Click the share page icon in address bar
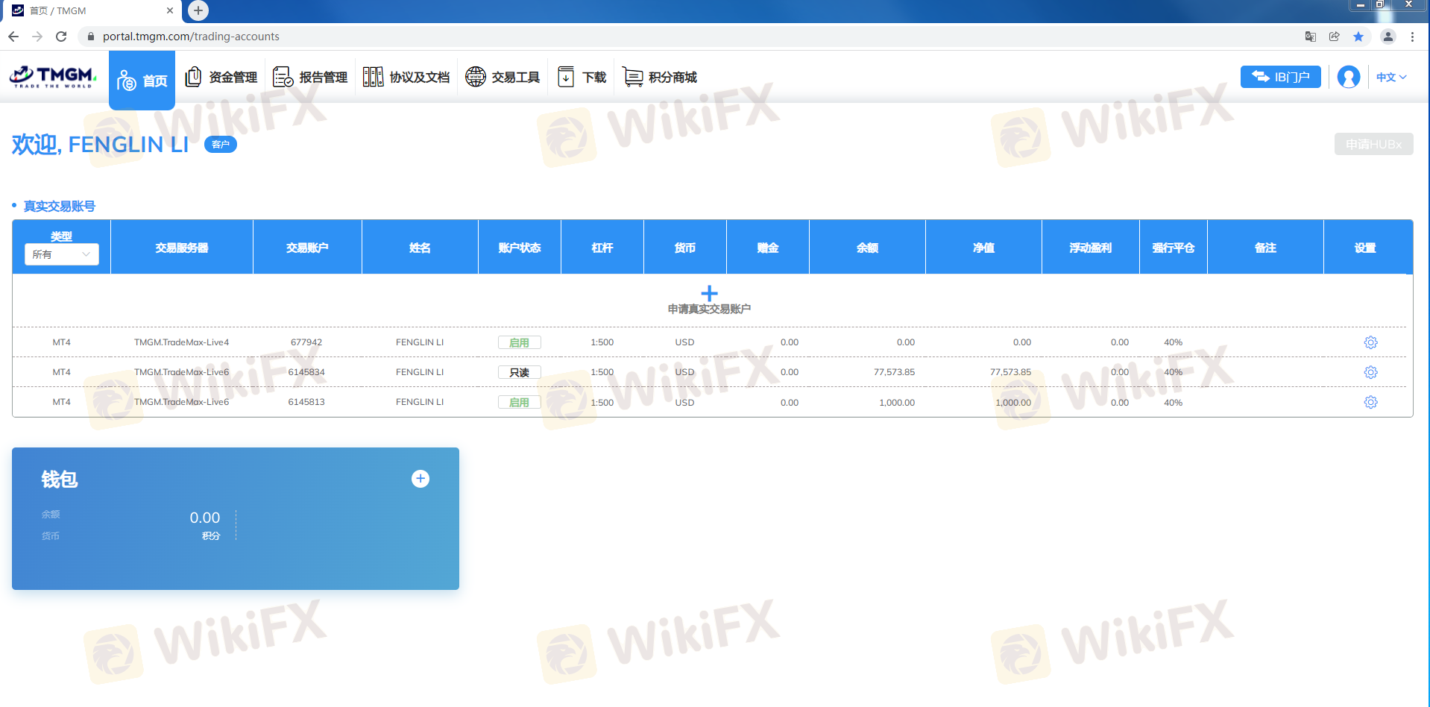The image size is (1430, 707). [x=1335, y=37]
